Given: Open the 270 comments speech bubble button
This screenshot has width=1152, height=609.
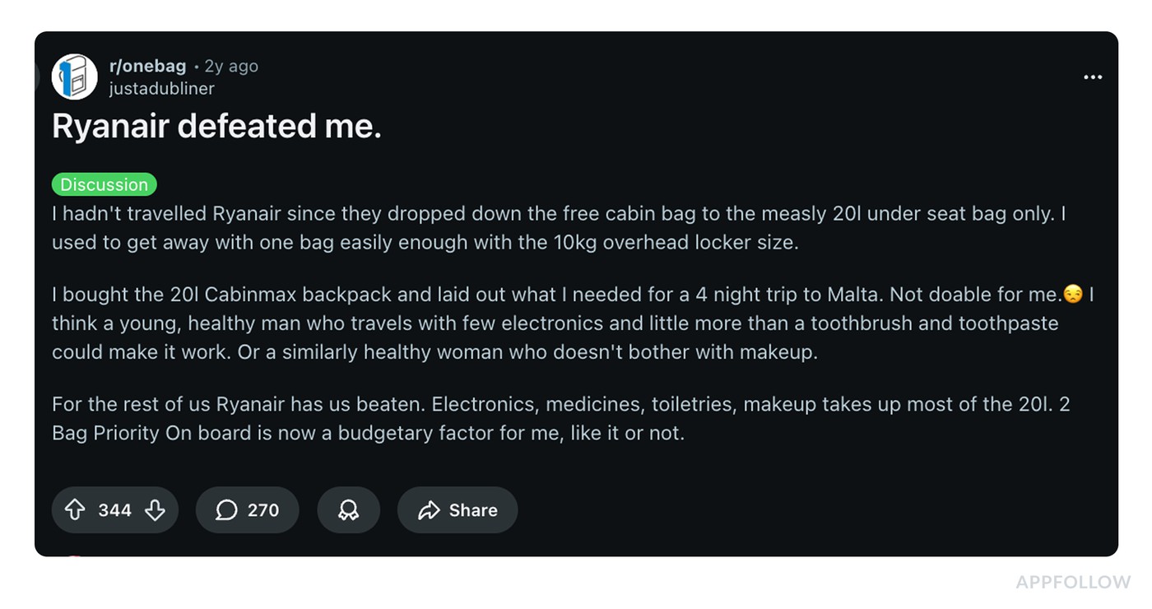Looking at the screenshot, I should tap(247, 510).
